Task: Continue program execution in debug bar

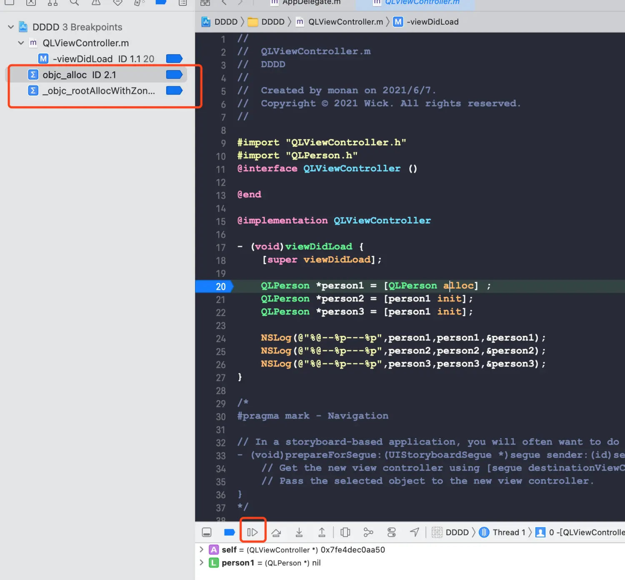Action: [x=252, y=532]
